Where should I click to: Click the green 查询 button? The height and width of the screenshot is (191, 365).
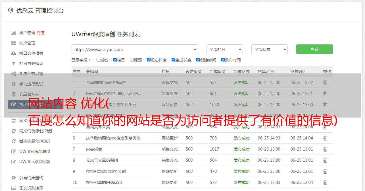pyautogui.click(x=314, y=49)
